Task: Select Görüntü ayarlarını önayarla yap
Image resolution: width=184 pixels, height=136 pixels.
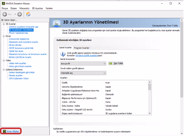Action: (x=24, y=27)
